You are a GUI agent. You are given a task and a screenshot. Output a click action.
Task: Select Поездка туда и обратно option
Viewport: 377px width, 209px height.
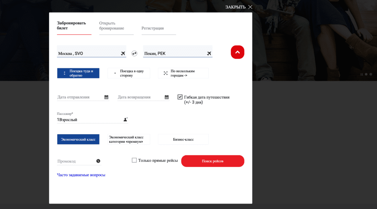78,73
